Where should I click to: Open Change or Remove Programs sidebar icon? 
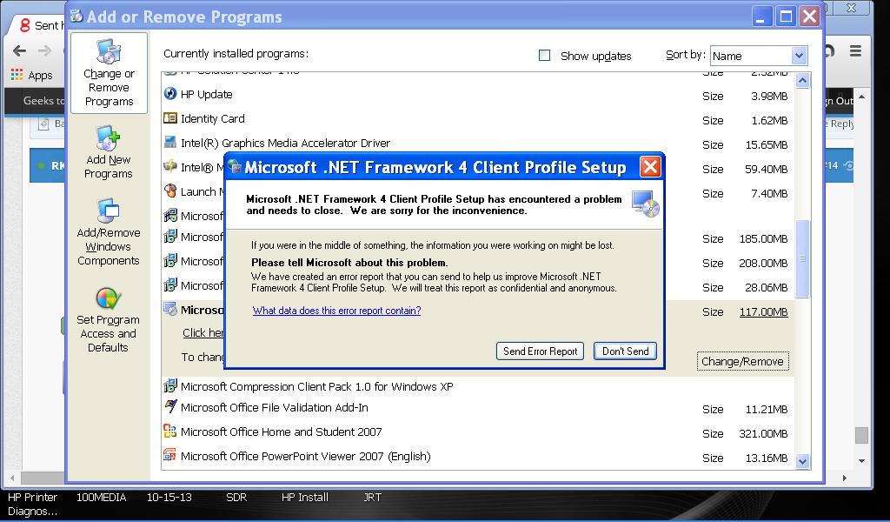point(108,51)
